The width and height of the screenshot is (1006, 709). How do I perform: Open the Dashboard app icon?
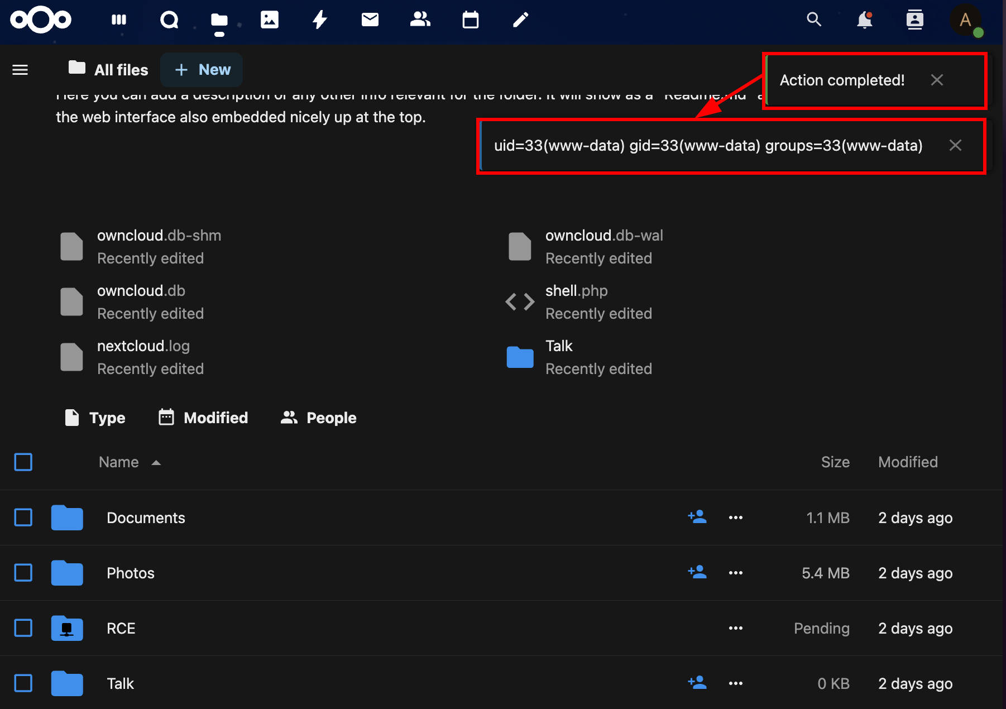pos(119,20)
